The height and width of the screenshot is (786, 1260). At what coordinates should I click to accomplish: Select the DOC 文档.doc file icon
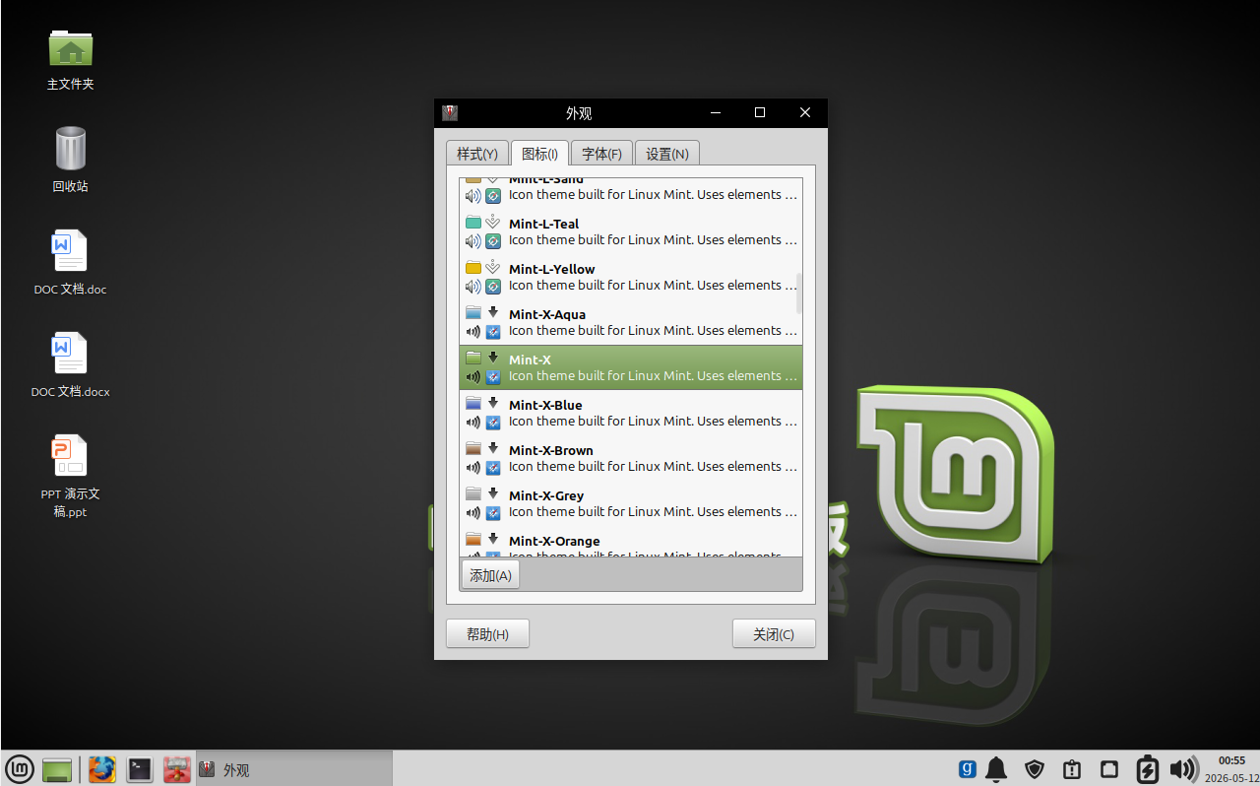pos(70,263)
